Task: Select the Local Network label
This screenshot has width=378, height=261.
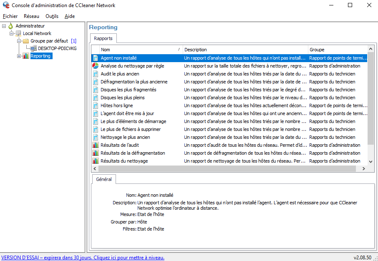Action: [x=37, y=33]
